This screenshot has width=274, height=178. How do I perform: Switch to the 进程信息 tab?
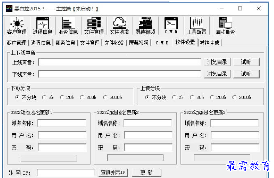point(41,43)
